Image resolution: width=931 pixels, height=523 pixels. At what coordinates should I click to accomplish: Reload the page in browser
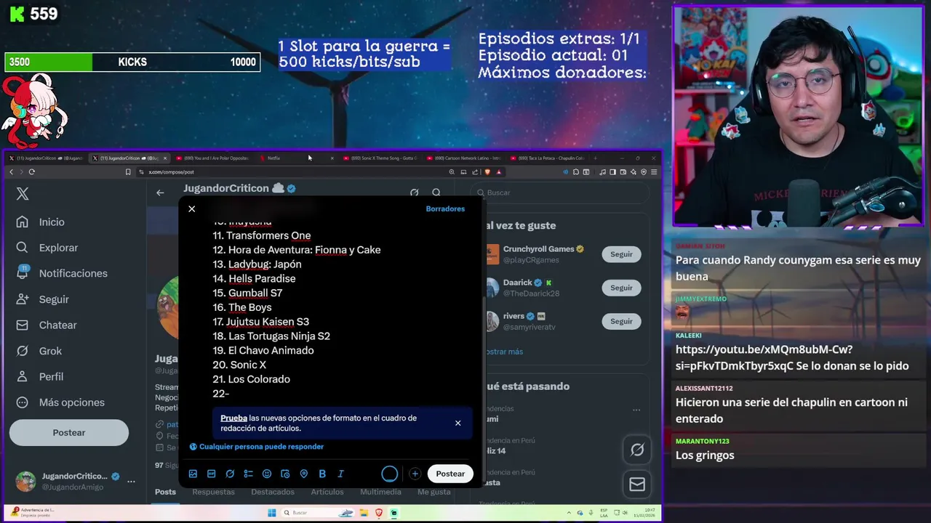point(31,172)
